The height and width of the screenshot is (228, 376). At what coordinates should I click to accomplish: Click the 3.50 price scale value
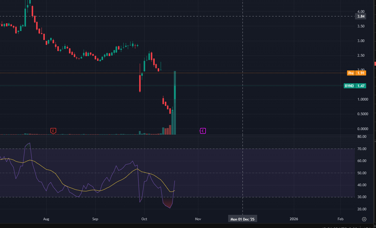click(361, 26)
